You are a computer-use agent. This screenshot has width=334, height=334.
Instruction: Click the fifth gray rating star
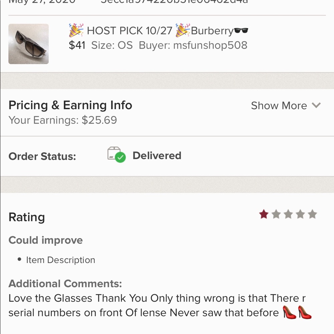(x=313, y=214)
